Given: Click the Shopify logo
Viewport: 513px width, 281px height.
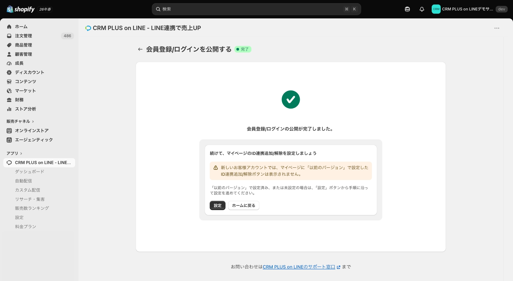Looking at the screenshot, I should point(21,9).
